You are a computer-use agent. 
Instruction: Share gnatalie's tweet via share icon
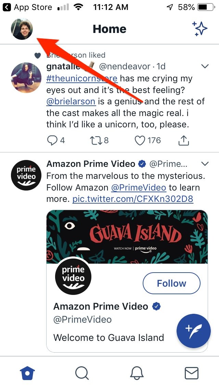184,140
